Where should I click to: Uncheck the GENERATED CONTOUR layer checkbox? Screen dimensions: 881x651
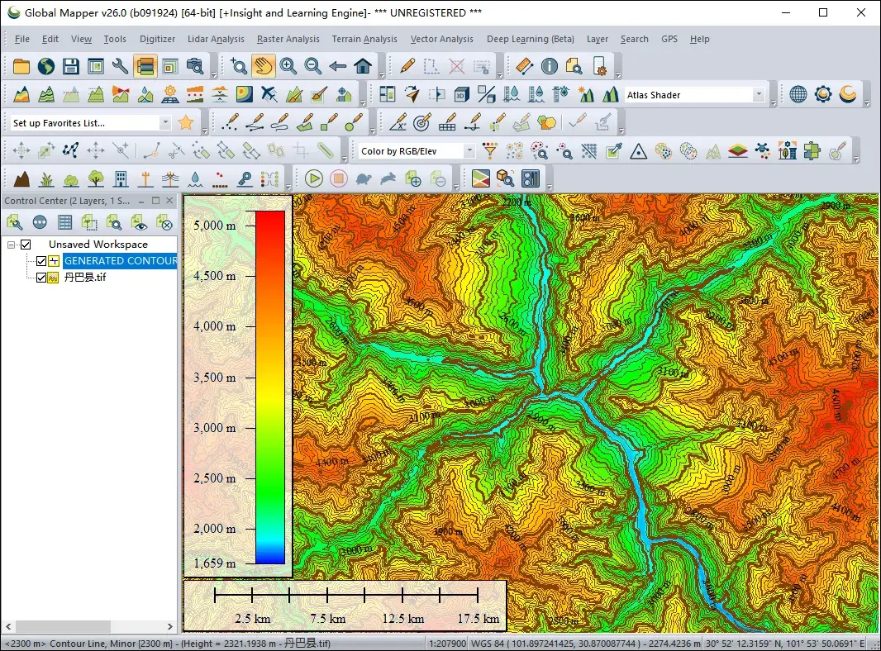41,261
